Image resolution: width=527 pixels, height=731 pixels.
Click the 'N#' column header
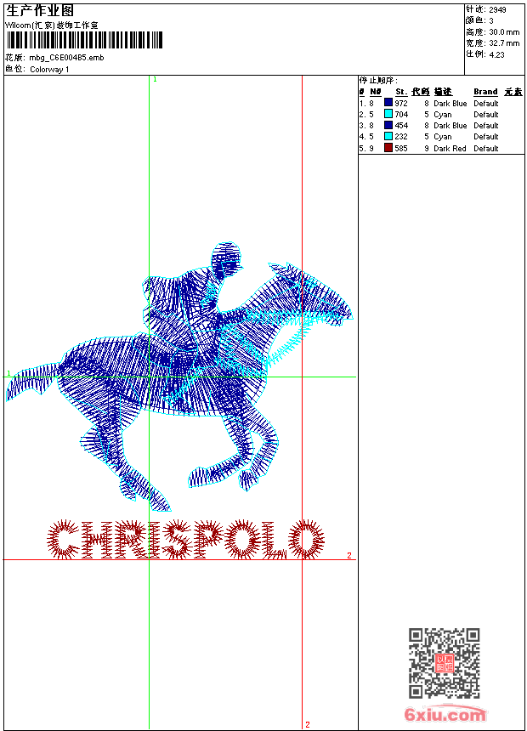tap(376, 92)
